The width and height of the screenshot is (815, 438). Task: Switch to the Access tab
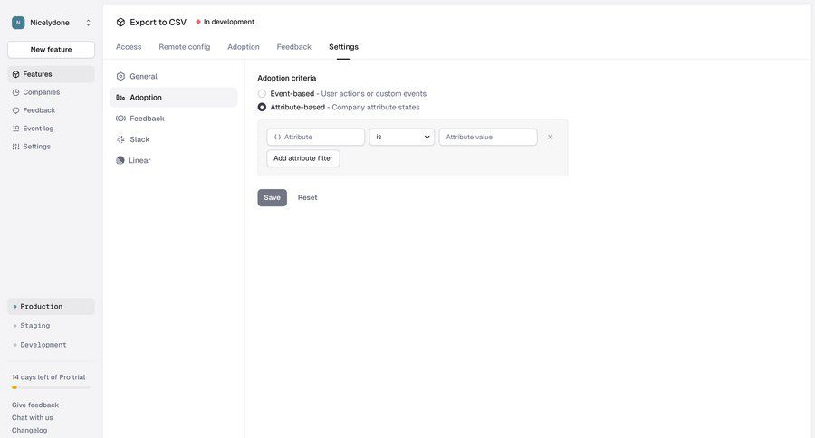(129, 47)
